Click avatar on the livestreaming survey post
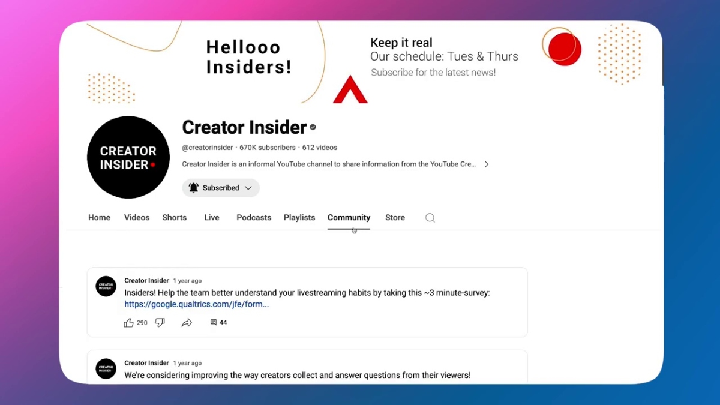720x405 pixels. [x=106, y=286]
